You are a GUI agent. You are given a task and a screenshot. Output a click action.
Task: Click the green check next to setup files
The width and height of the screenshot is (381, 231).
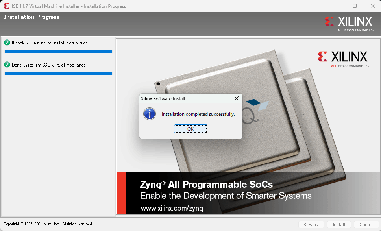[x=7, y=43]
